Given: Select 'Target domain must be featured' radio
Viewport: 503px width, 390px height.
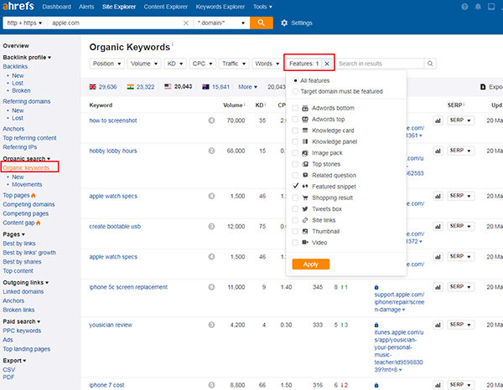Looking at the screenshot, I should pyautogui.click(x=295, y=90).
